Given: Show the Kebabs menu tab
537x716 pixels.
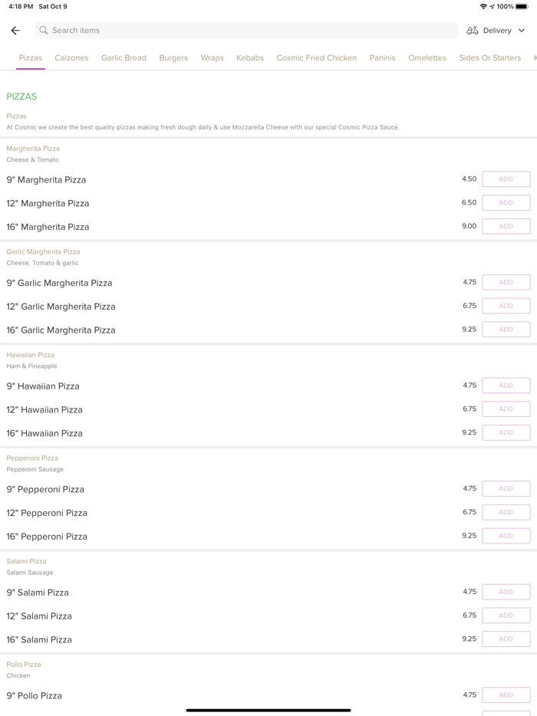Looking at the screenshot, I should [x=250, y=58].
